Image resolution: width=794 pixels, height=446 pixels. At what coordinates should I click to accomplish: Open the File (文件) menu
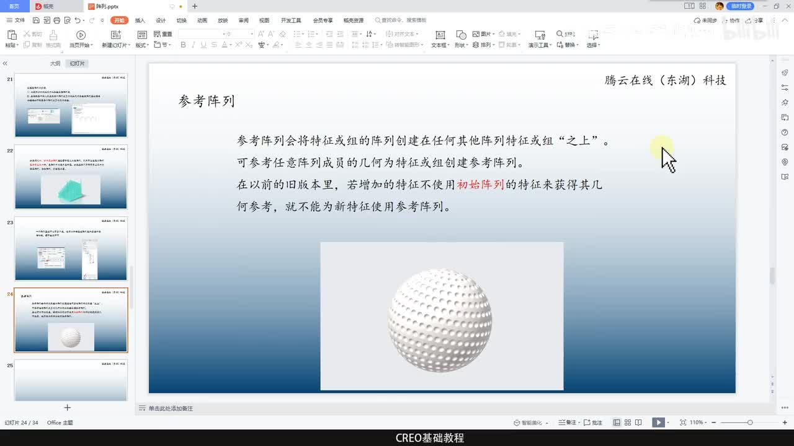[16, 20]
